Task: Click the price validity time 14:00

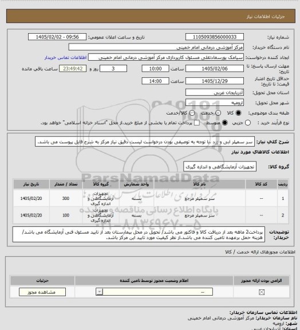Action: pos(155,81)
